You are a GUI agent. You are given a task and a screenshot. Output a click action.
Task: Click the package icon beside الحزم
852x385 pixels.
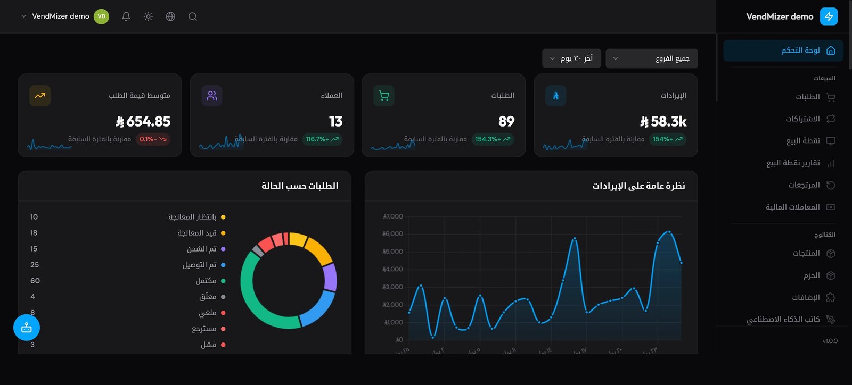click(831, 275)
